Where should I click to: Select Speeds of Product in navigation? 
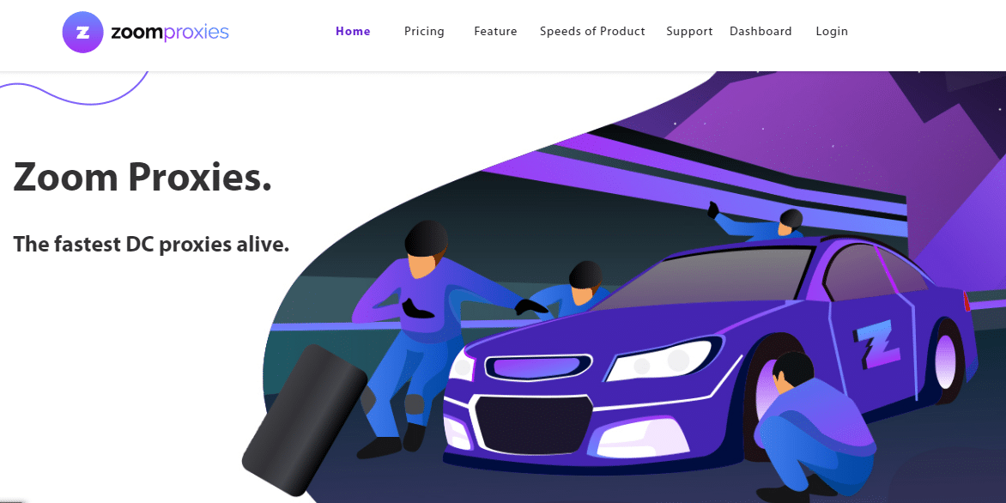tap(592, 32)
